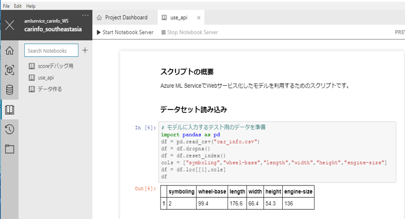Viewport: 405px width, 219px height.
Task: Click the wheel-base column header
Action: point(212,192)
